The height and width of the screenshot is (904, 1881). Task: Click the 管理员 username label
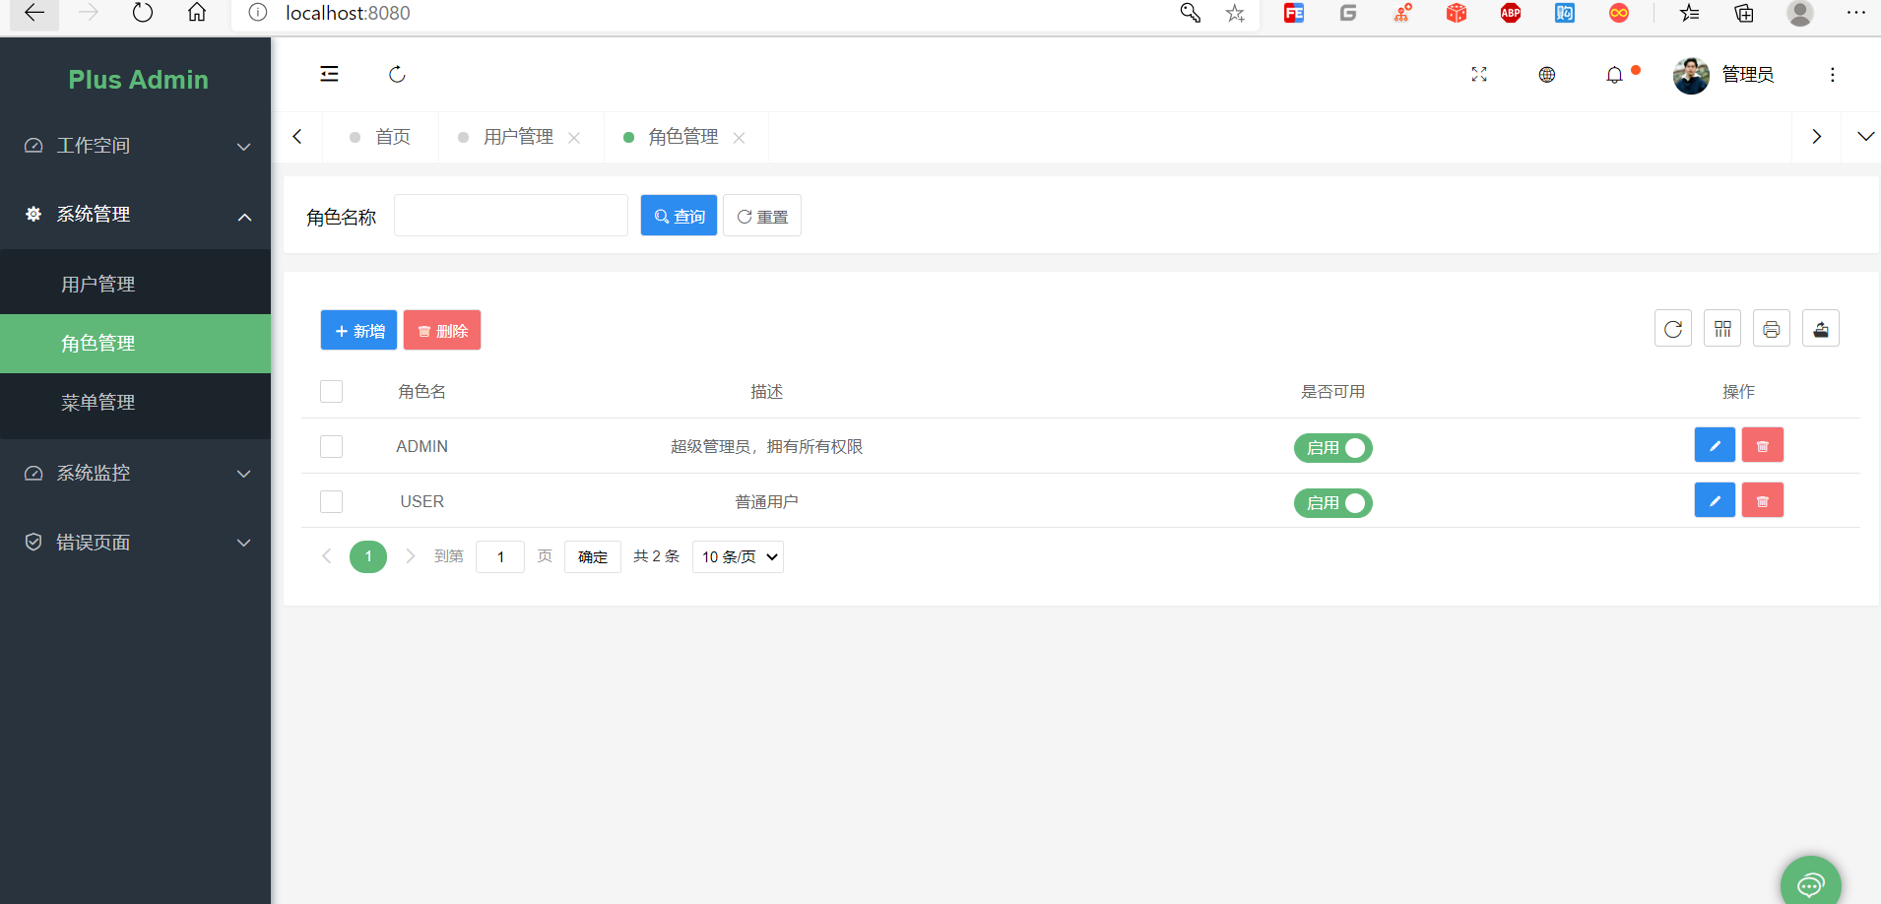(x=1747, y=75)
